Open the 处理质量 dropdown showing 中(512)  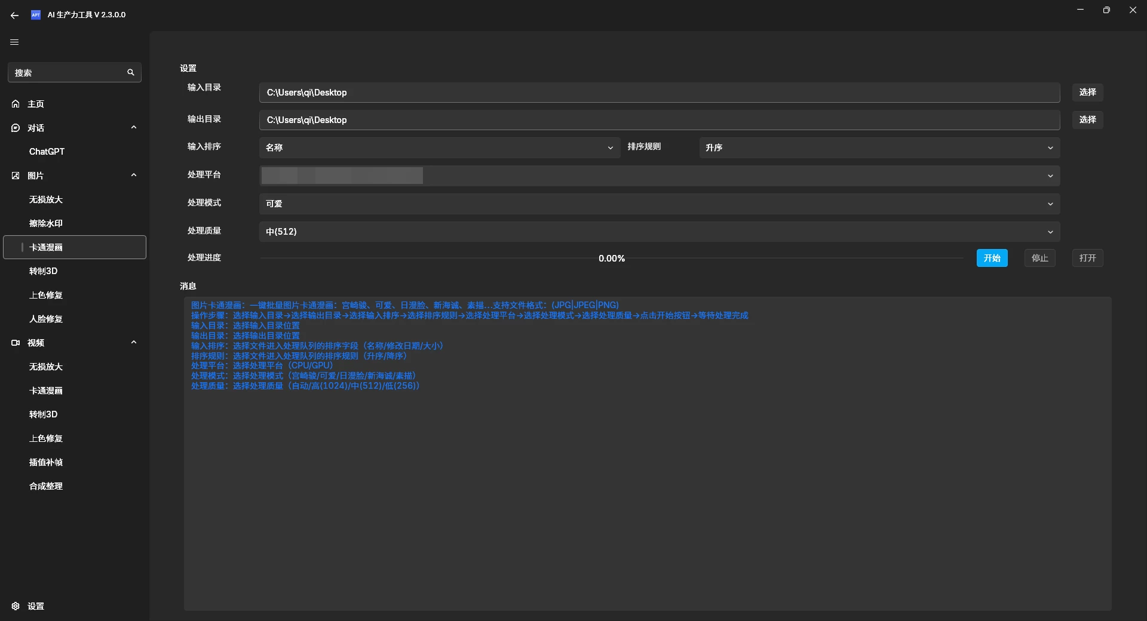659,232
